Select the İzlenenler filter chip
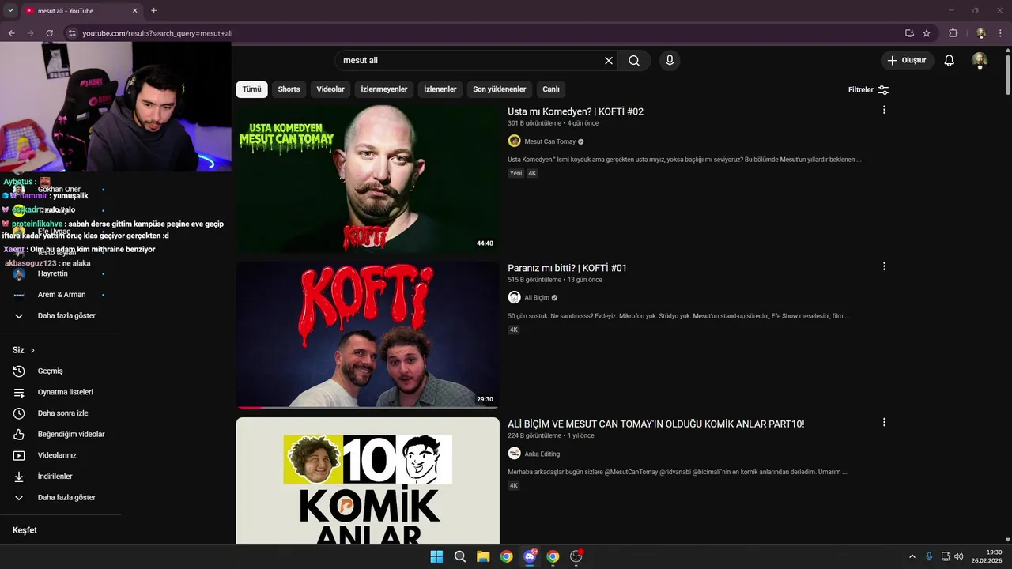This screenshot has width=1012, height=569. [440, 89]
